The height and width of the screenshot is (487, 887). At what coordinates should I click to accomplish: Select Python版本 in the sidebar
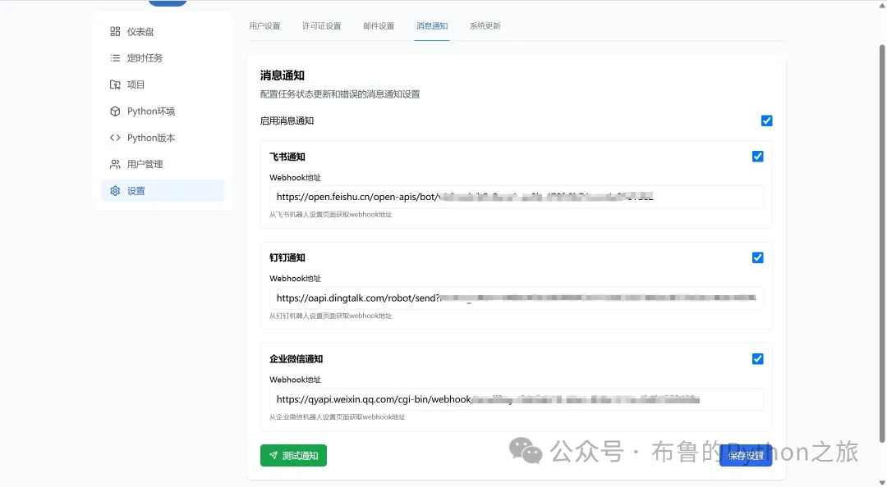coord(163,138)
